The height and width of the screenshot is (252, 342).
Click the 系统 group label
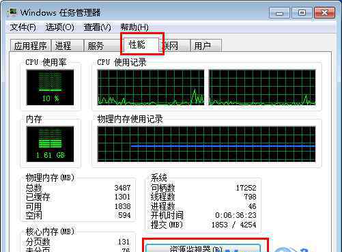158,178
